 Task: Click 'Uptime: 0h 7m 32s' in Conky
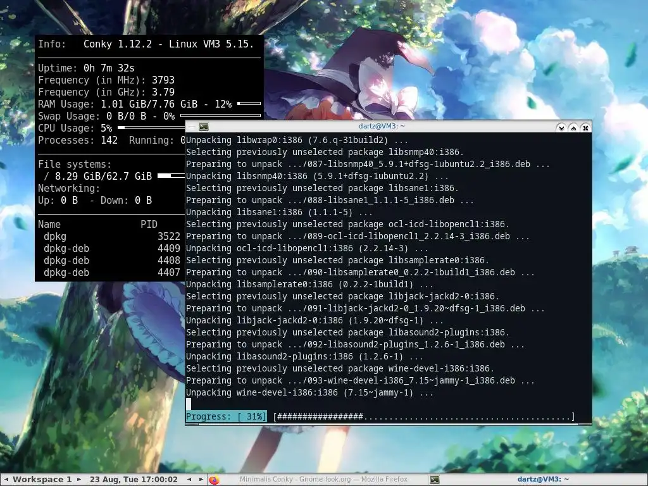(x=86, y=68)
